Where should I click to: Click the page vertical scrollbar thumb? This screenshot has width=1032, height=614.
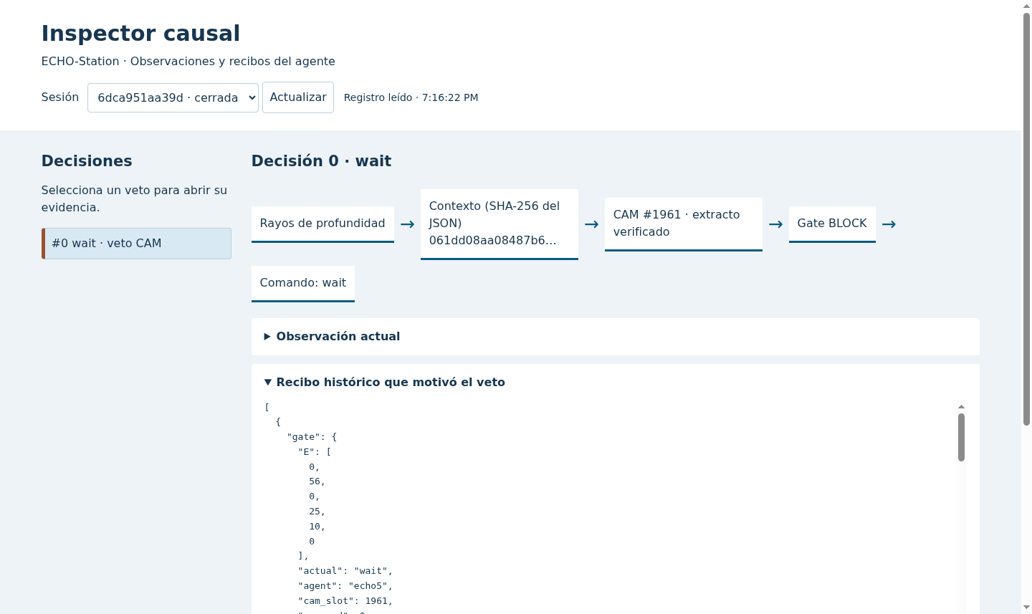[1026, 219]
